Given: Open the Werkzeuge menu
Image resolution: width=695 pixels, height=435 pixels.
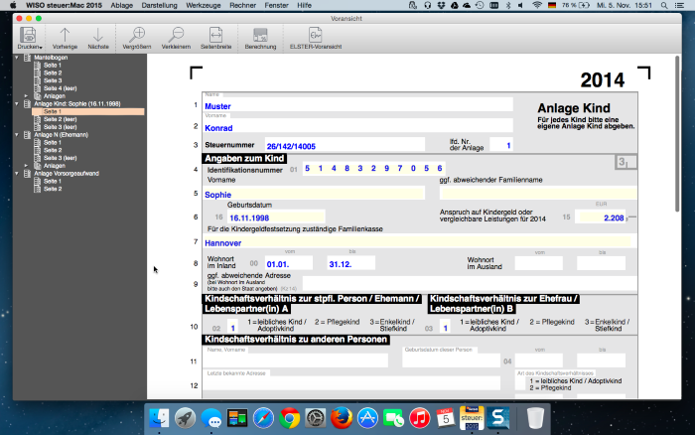Looking at the screenshot, I should (x=203, y=5).
